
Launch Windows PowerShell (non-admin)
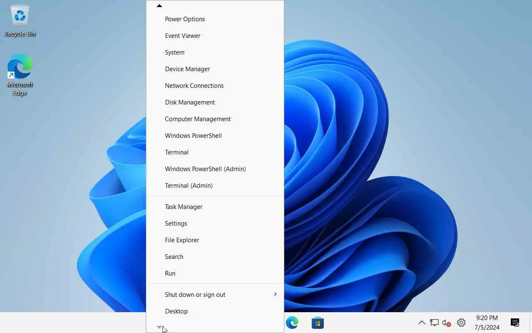[x=215, y=136]
